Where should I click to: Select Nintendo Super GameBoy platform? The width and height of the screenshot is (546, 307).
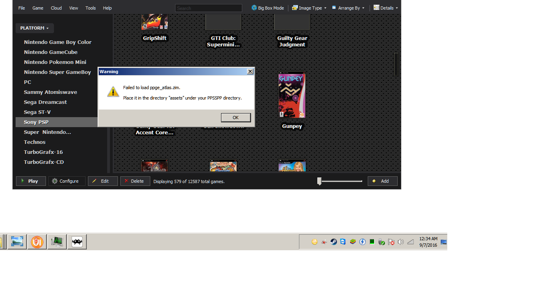coord(57,72)
